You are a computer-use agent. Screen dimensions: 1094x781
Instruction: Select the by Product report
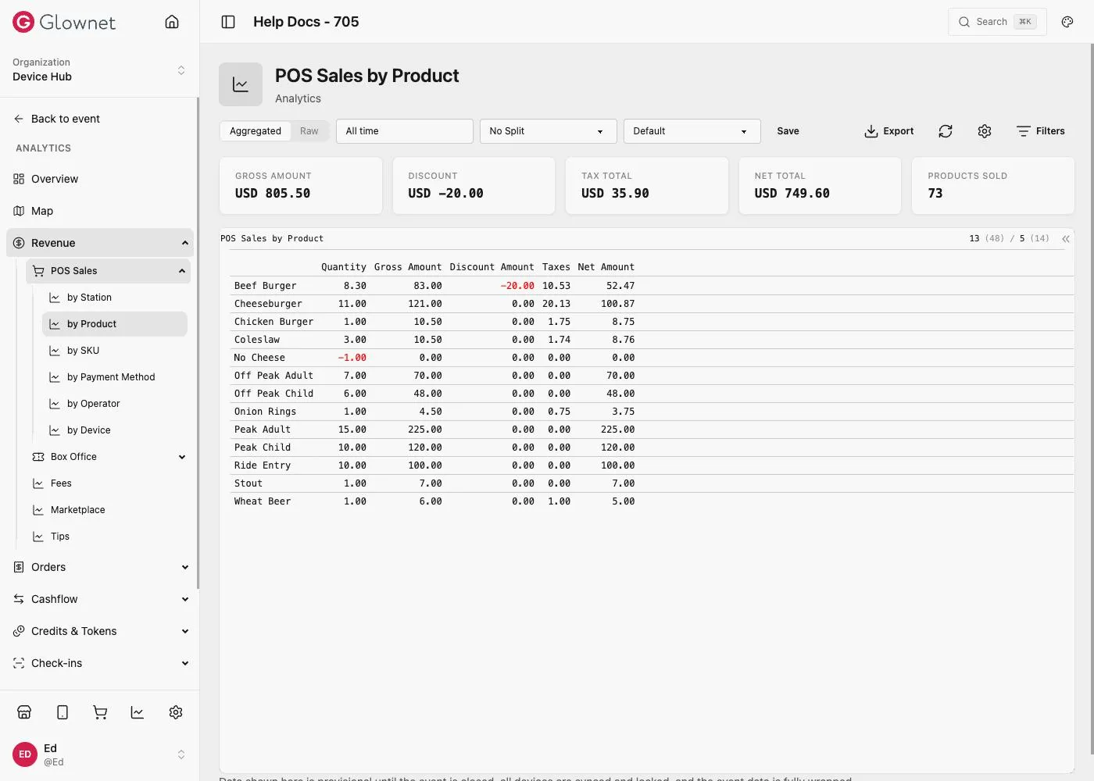click(x=115, y=324)
